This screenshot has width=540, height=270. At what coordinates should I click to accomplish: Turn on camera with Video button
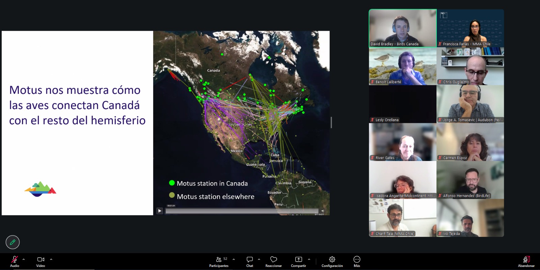(40, 261)
